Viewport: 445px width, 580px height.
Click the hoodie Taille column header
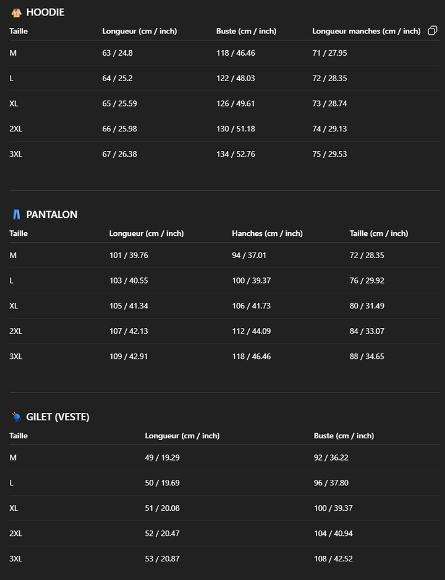(x=19, y=31)
